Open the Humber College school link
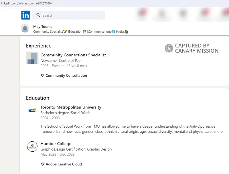229x174 pixels. click(x=56, y=144)
